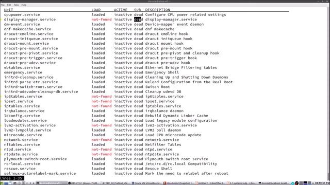Click the initrd-udevadm-cleanup-db.service unit name
The width and height of the screenshot is (330, 185).
[41, 91]
